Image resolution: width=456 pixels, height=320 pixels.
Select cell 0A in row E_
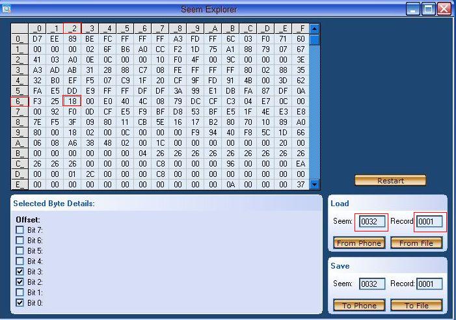coord(230,185)
